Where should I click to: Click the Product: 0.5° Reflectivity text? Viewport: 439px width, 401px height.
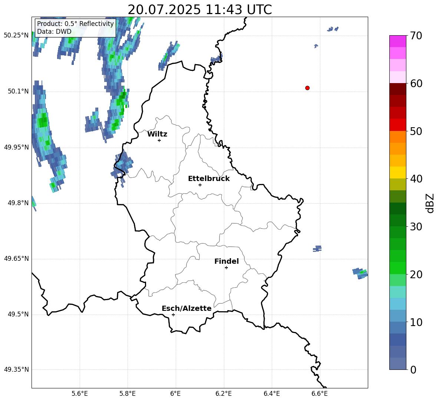(75, 24)
